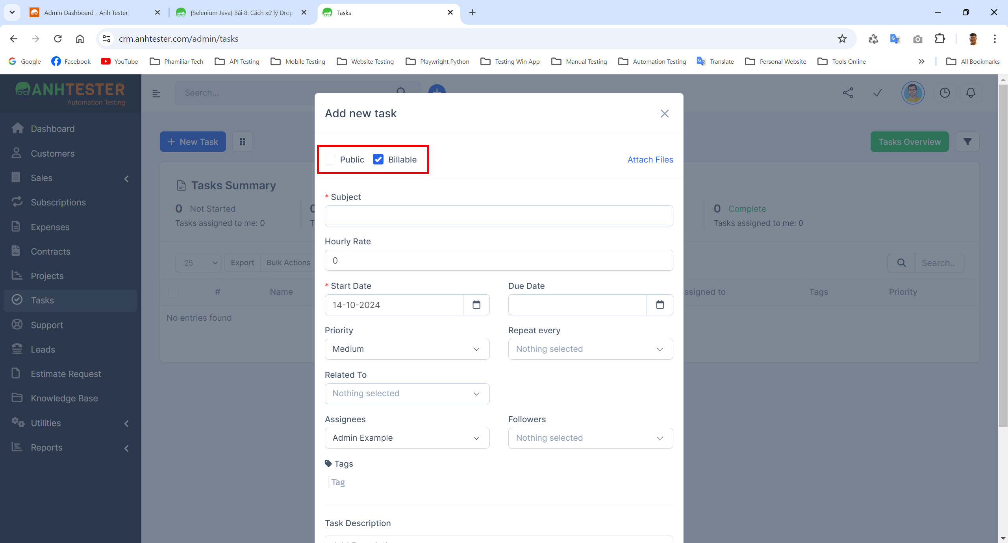Open Estimate Request in sidebar
The width and height of the screenshot is (1008, 543).
[x=70, y=374]
